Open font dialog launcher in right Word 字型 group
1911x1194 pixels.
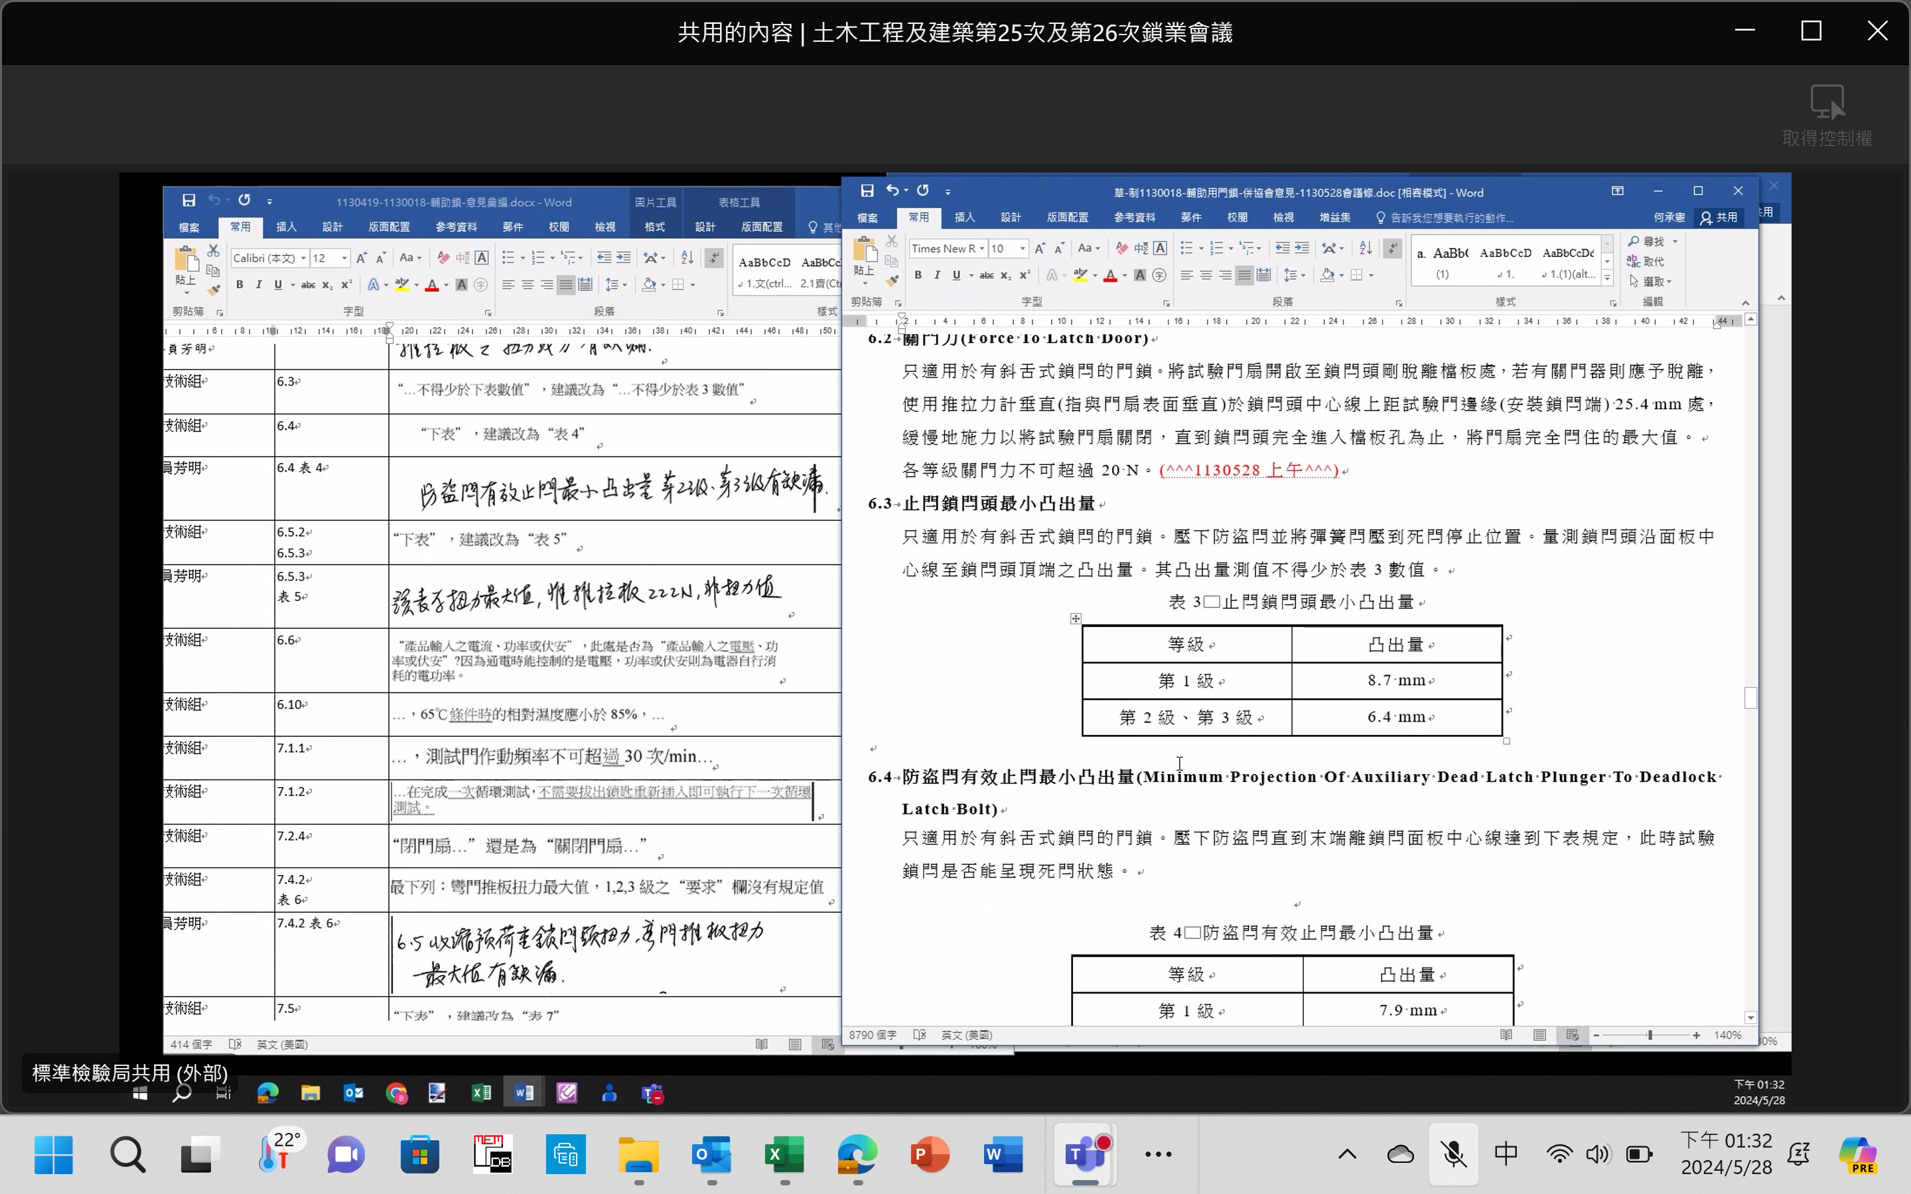(x=1167, y=302)
